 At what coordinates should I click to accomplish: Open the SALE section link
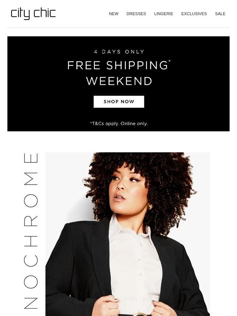point(220,14)
